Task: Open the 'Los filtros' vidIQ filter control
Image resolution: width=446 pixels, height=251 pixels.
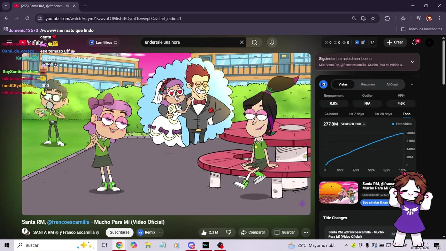Action: (x=103, y=43)
